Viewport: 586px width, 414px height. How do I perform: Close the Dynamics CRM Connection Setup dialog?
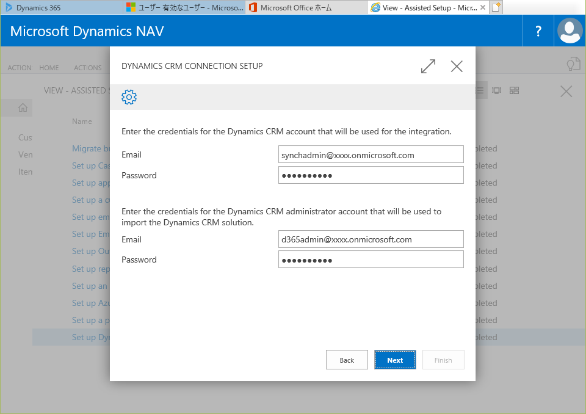coord(457,66)
